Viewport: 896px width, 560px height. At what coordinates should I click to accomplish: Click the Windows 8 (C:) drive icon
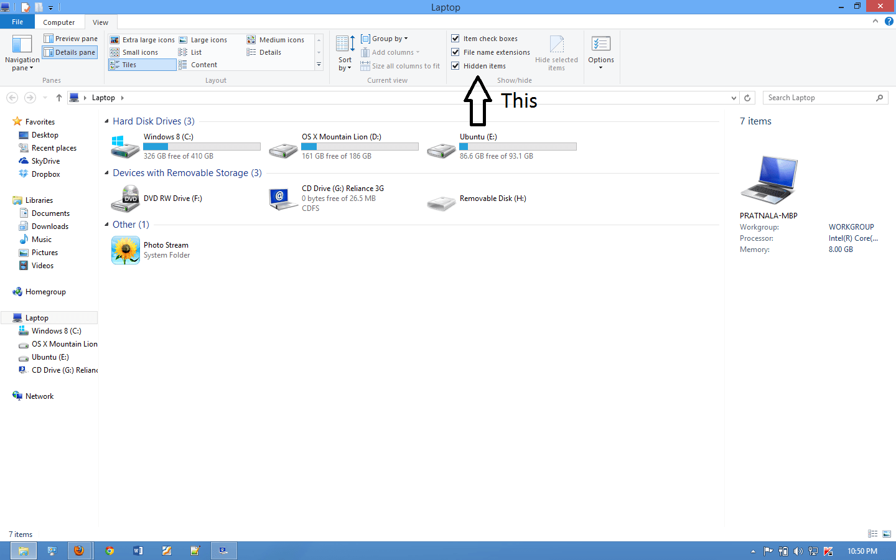(x=124, y=147)
